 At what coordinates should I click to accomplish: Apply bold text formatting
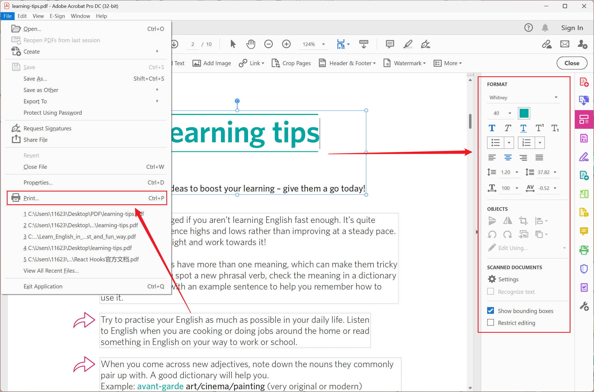point(492,128)
